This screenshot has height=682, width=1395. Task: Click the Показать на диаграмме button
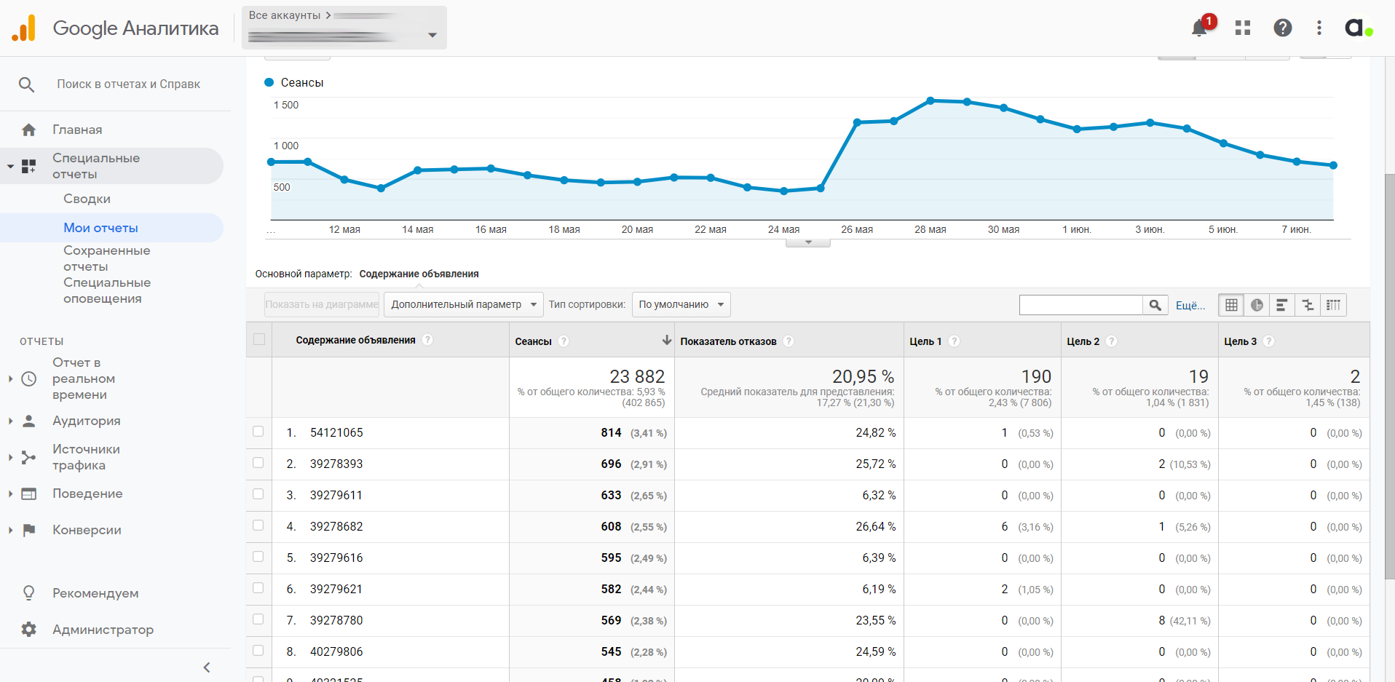coord(322,304)
